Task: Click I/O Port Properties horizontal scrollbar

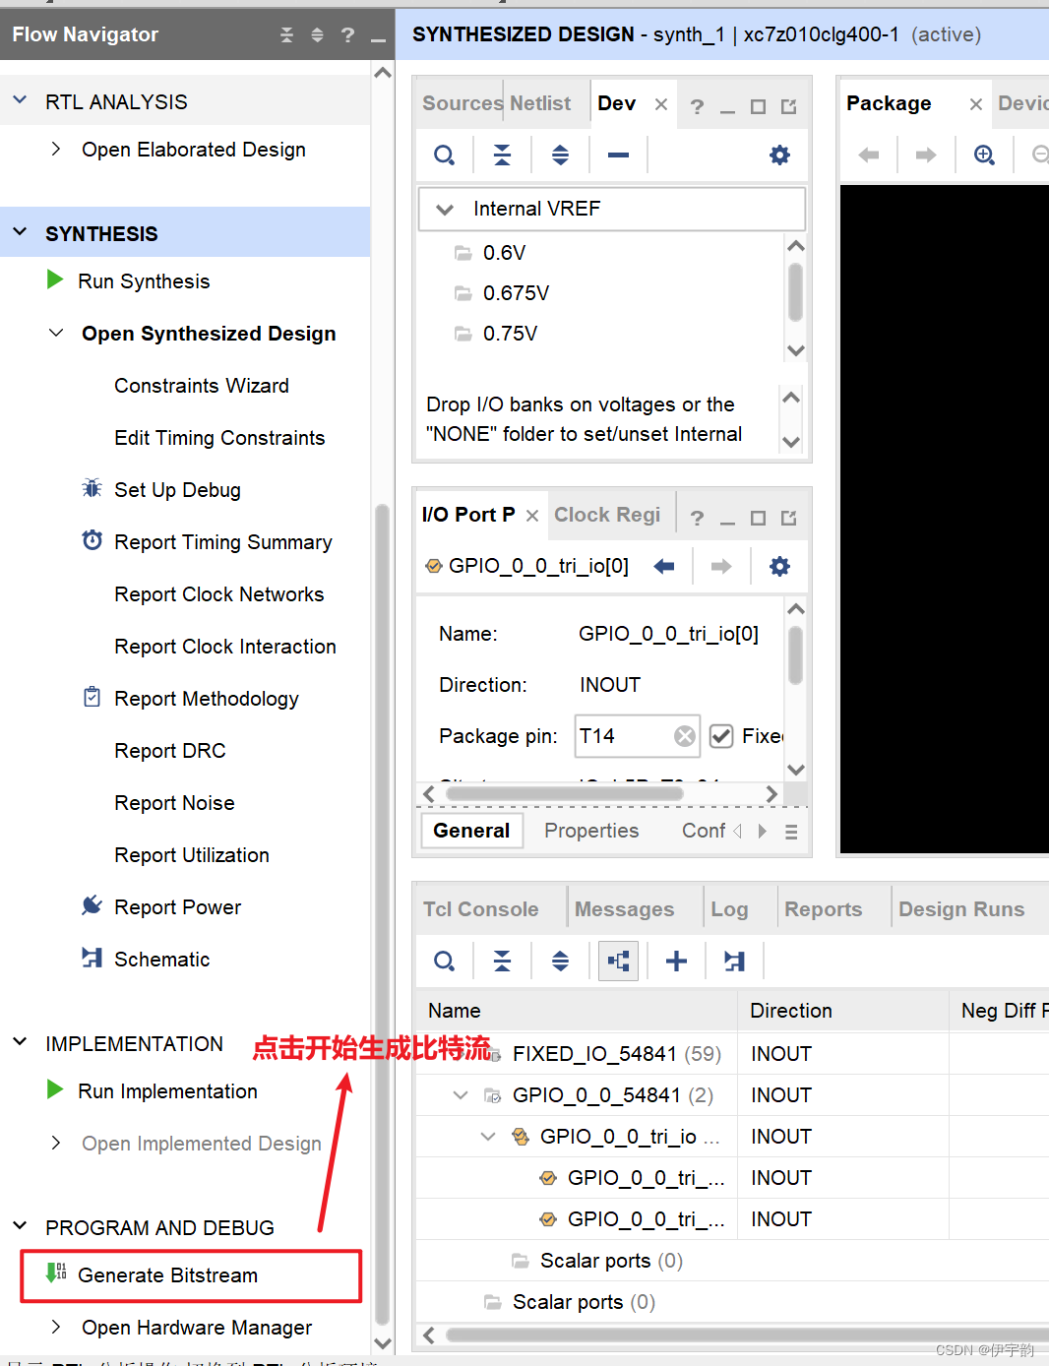Action: coord(565,793)
